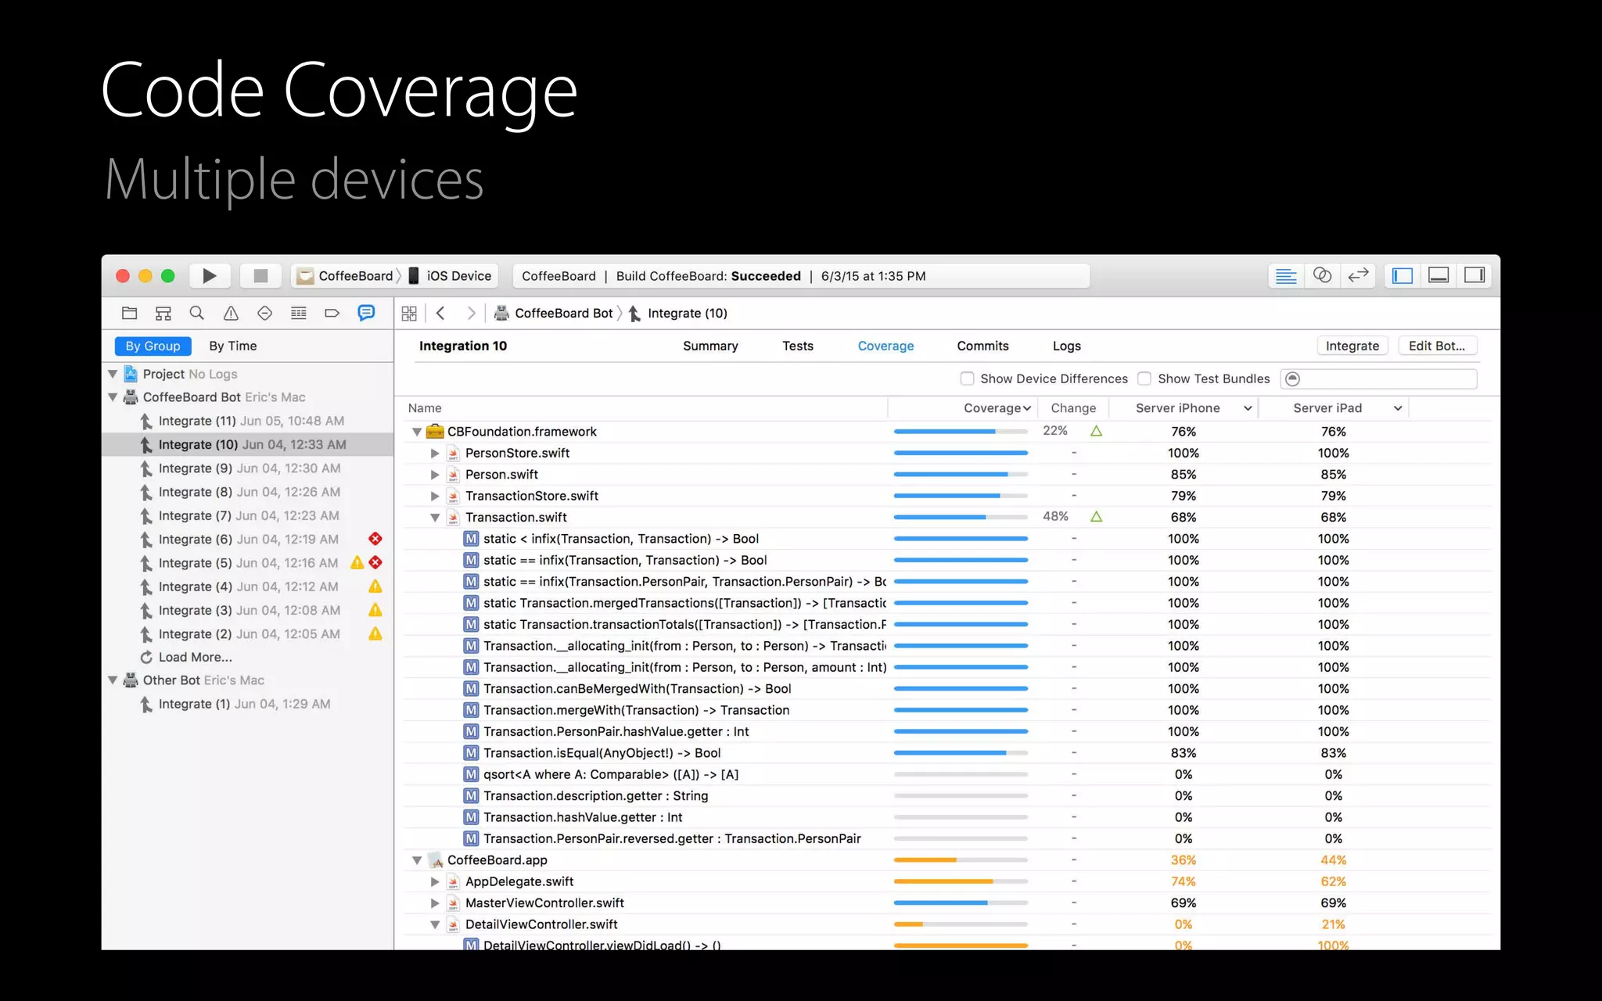Switch to the Tests tab
1602x1001 pixels.
798,346
